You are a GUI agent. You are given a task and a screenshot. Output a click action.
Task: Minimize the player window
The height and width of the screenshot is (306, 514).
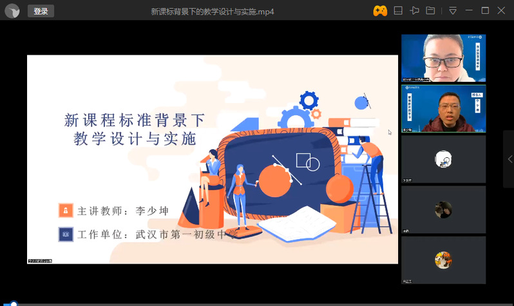[x=469, y=10]
